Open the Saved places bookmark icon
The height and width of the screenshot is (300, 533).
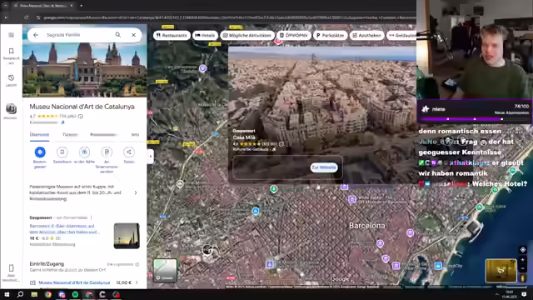(11, 51)
